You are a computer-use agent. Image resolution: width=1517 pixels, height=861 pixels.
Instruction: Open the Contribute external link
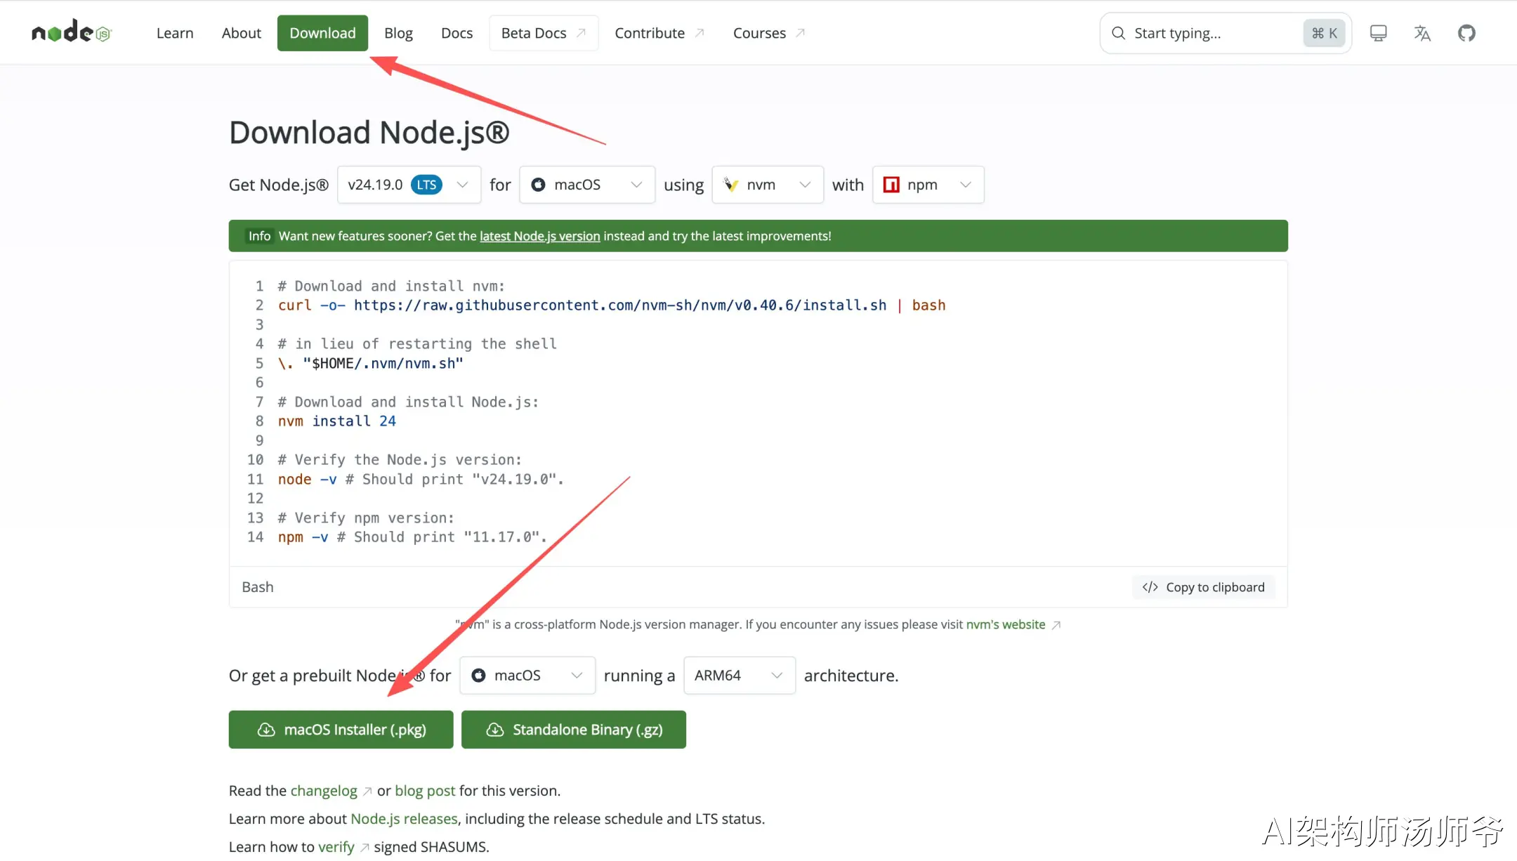click(659, 33)
